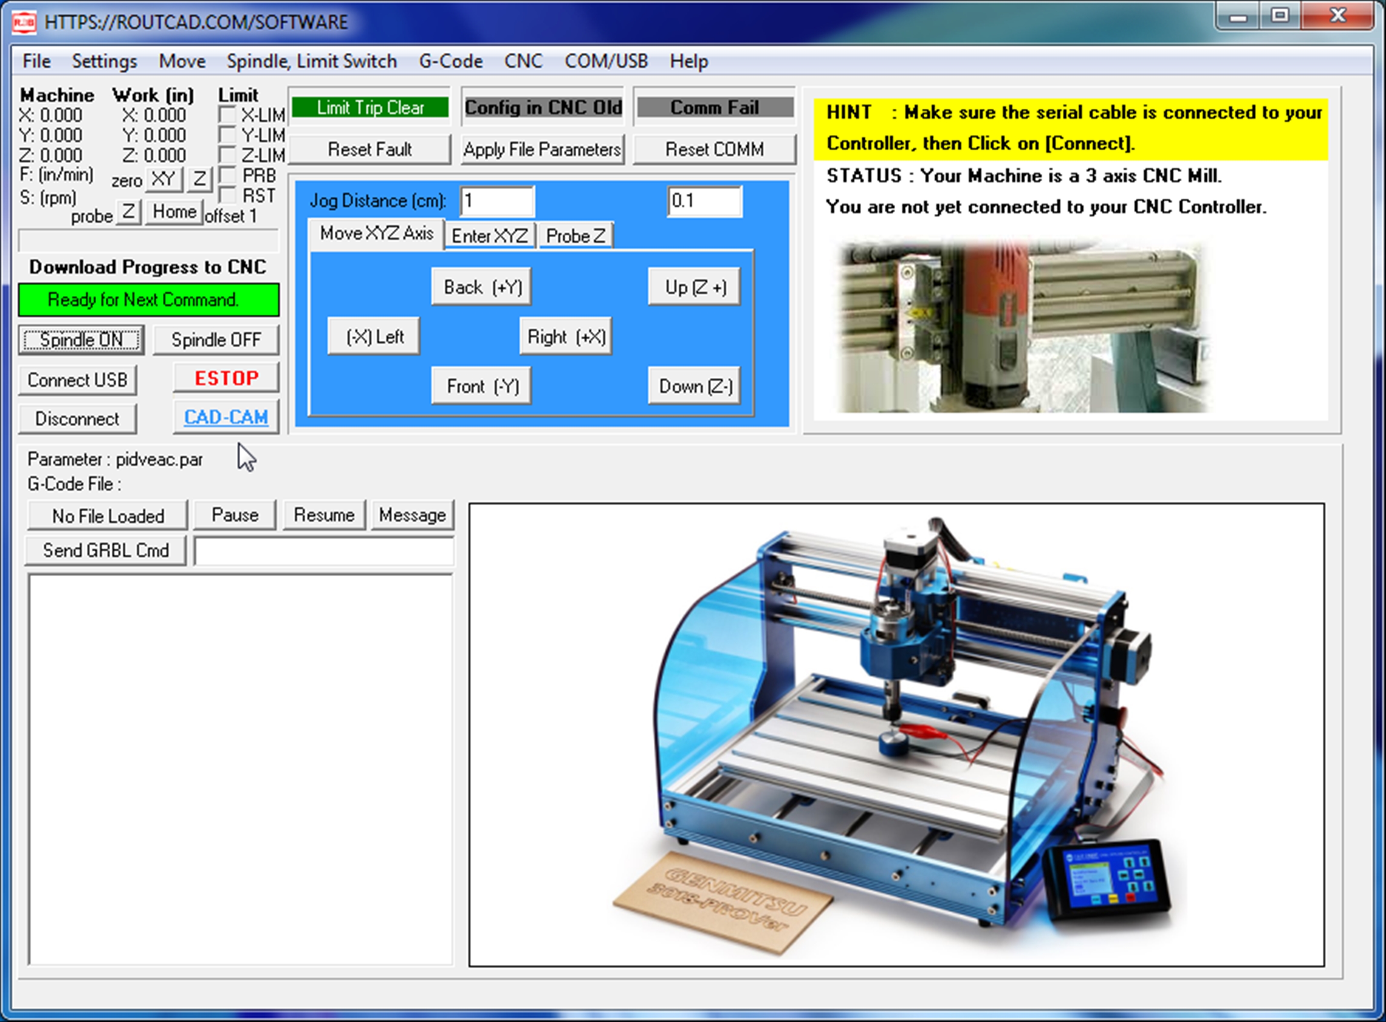The height and width of the screenshot is (1022, 1386).
Task: Jog with the Up (Z+) button
Action: (x=694, y=287)
